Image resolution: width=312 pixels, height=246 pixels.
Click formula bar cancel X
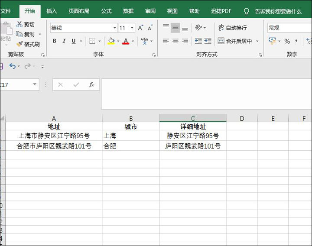point(61,85)
